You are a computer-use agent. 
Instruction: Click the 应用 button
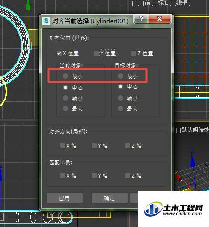(64, 198)
